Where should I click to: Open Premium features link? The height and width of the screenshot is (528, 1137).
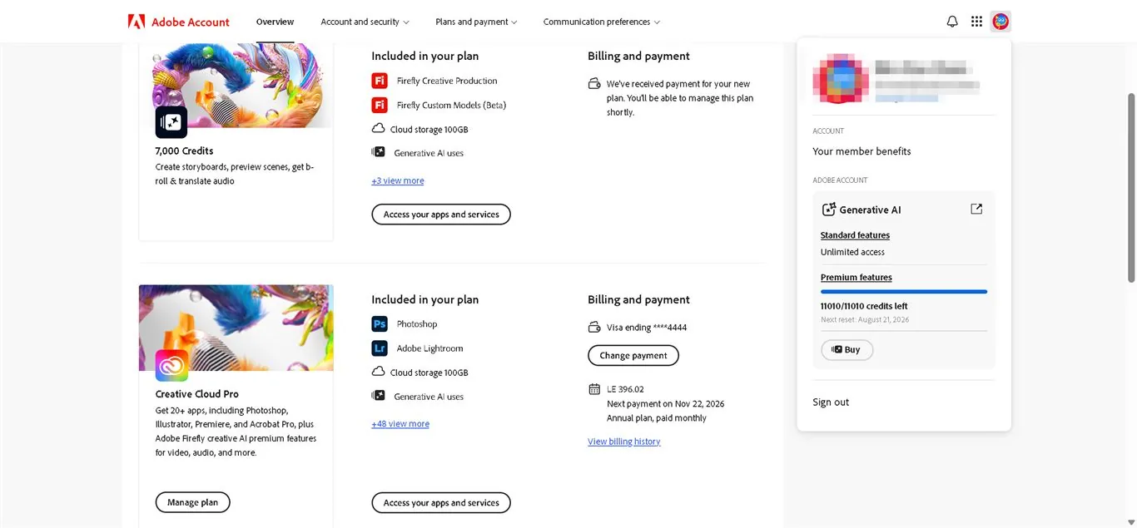856,278
